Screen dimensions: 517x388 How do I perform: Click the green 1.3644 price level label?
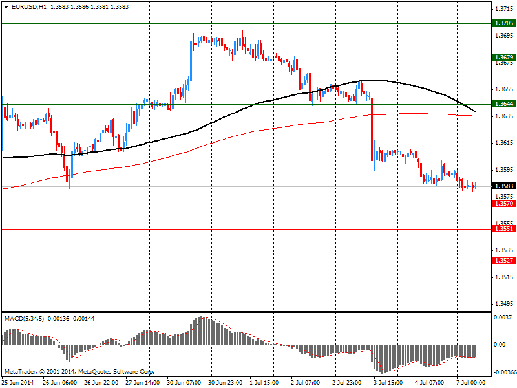[x=503, y=104]
